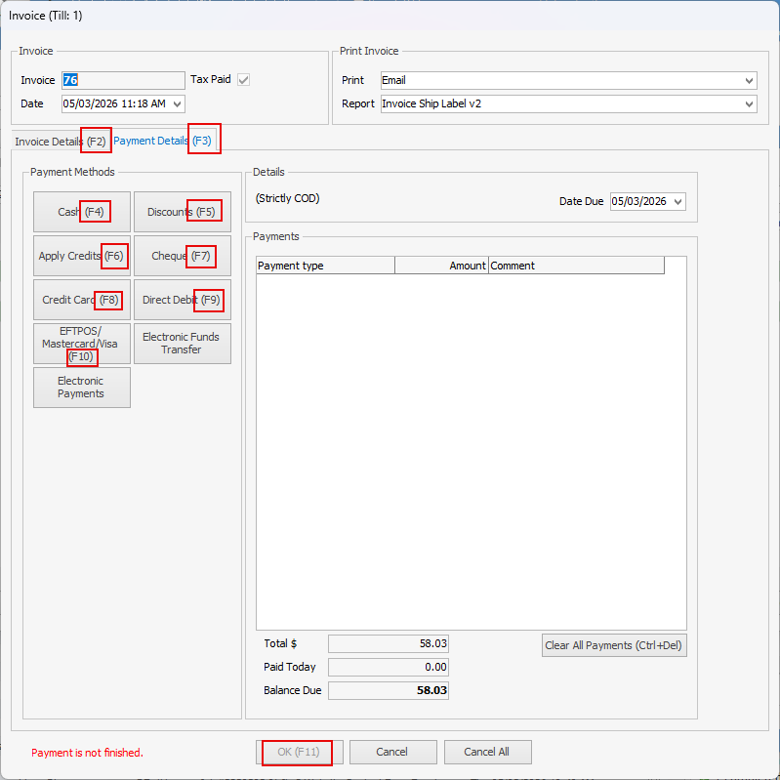This screenshot has width=780, height=780.
Task: Select the Credit Card (F8) payment method
Action: pyautogui.click(x=82, y=300)
